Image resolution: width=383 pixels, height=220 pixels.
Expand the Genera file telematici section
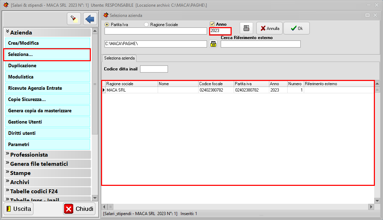47,164
